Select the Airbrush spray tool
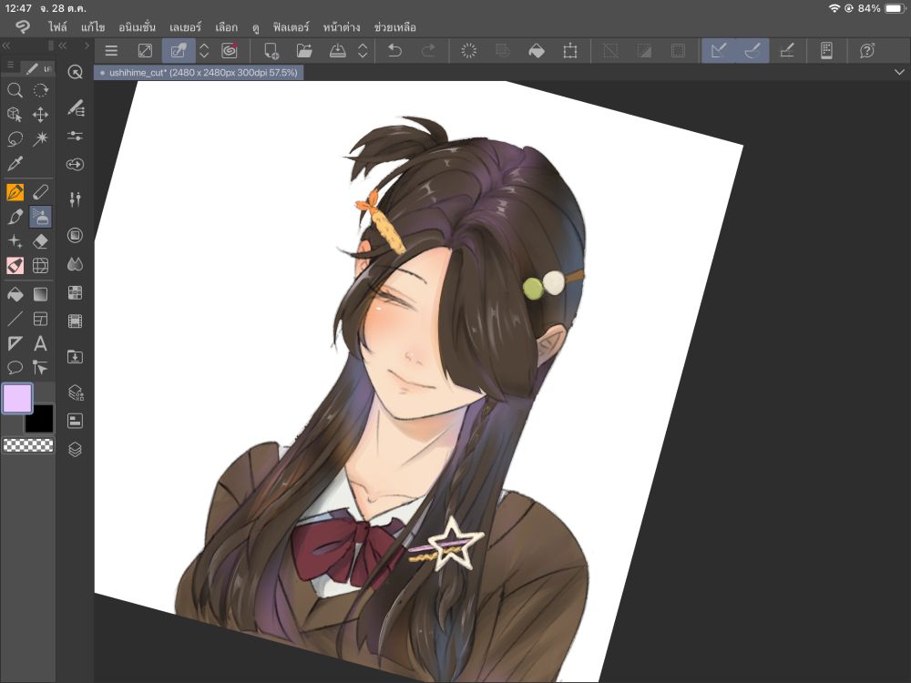The width and height of the screenshot is (911, 683). pyautogui.click(x=41, y=217)
